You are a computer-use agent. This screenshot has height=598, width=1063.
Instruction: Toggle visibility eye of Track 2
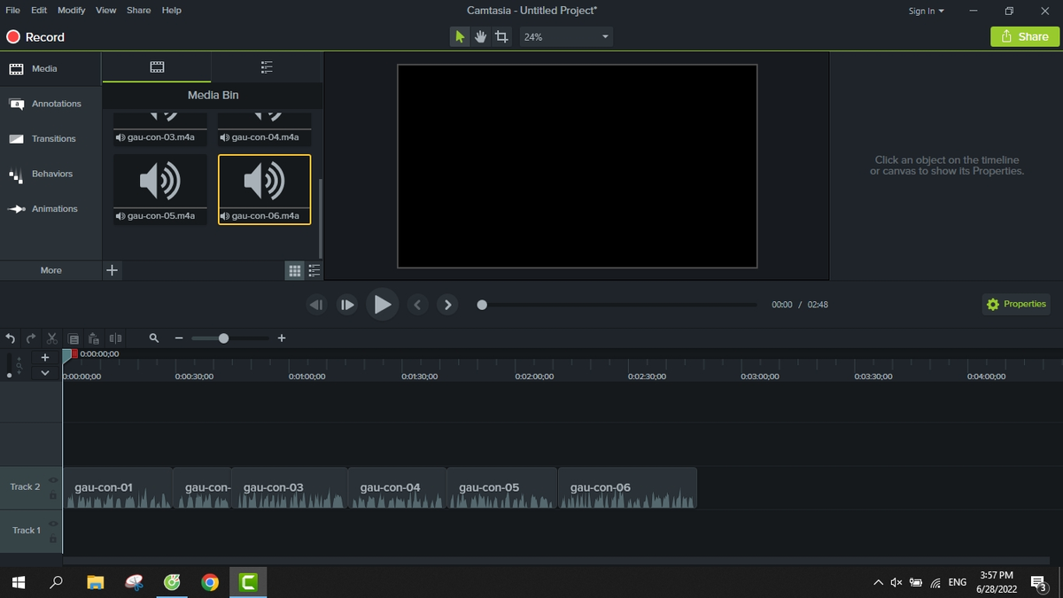tap(52, 480)
